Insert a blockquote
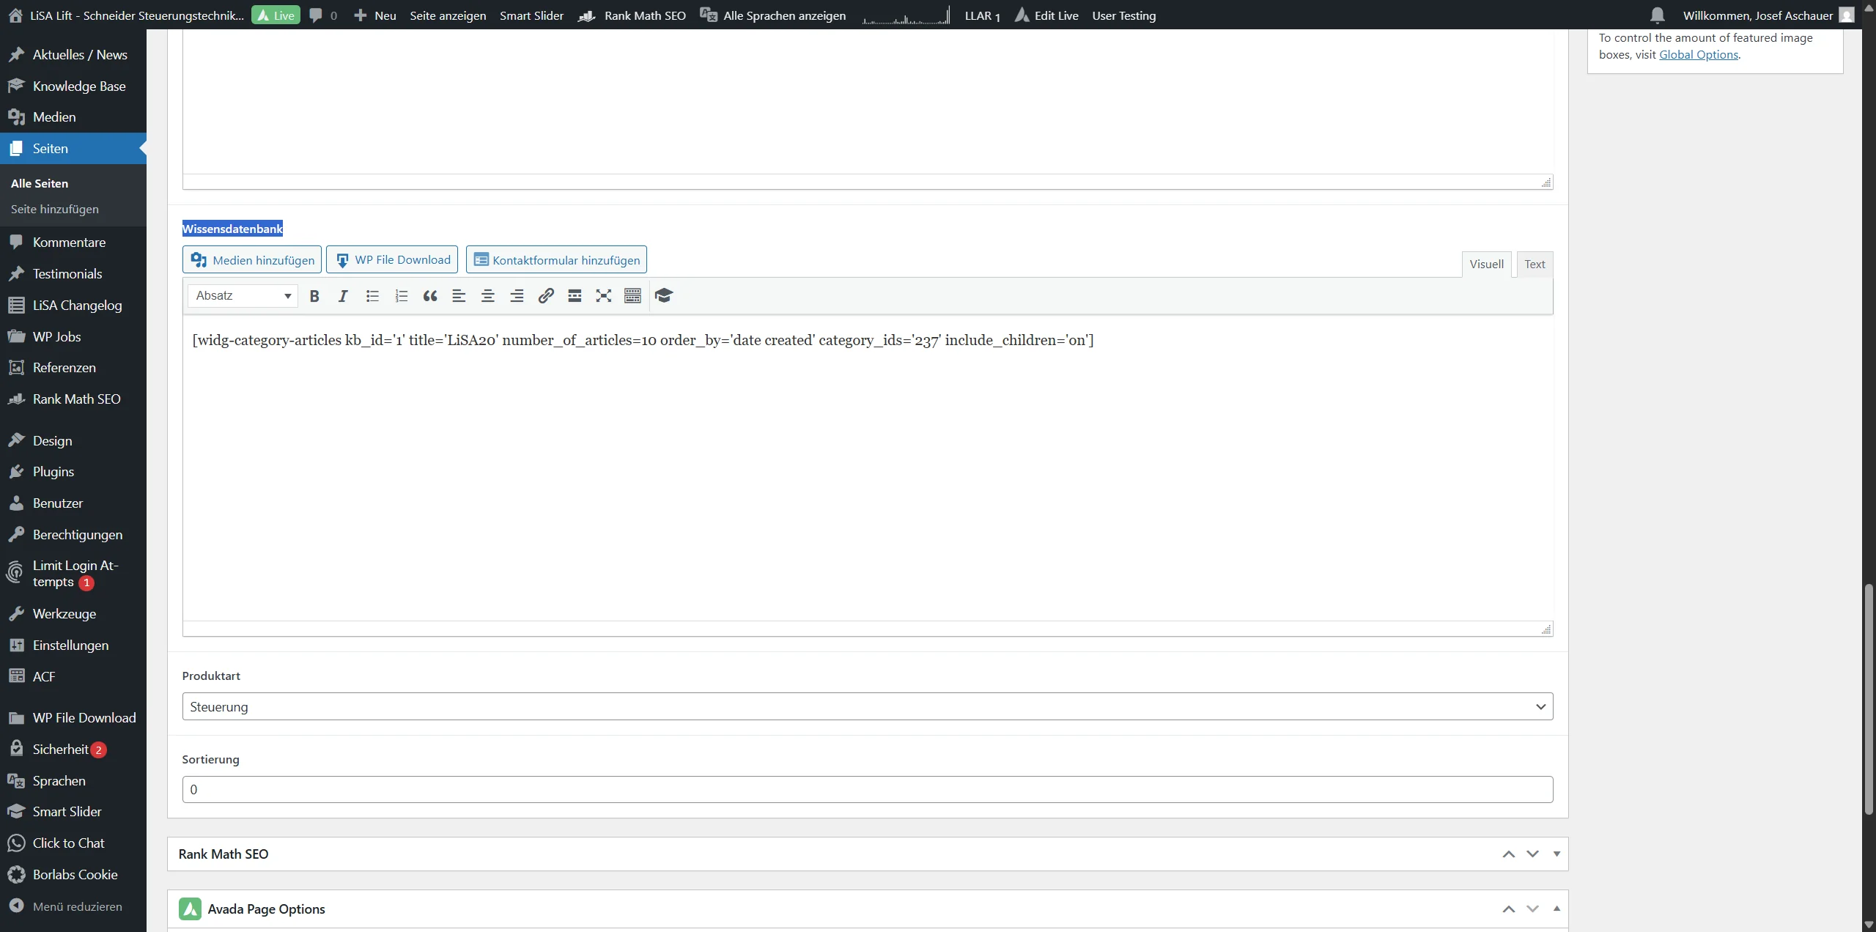This screenshot has width=1876, height=932. [x=429, y=295]
